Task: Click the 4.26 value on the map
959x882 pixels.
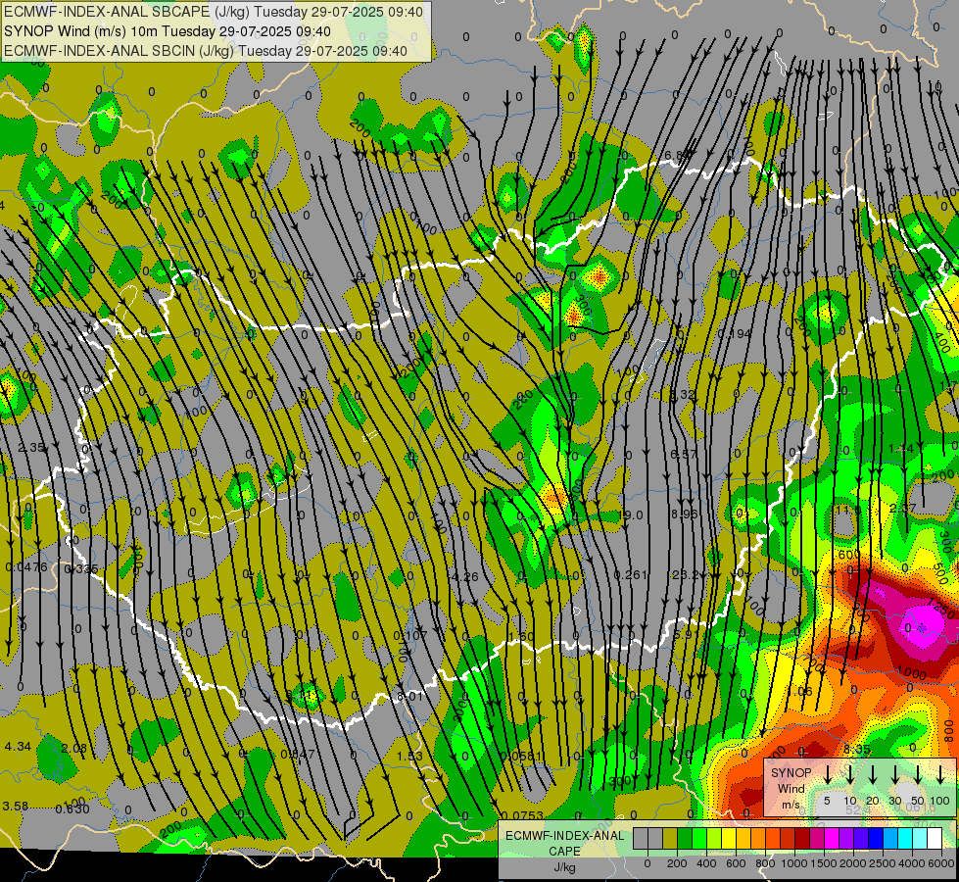Action: (x=463, y=576)
